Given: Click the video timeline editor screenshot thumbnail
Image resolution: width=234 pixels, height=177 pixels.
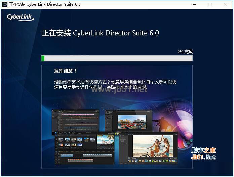Looking at the screenshot, I should (x=85, y=148).
